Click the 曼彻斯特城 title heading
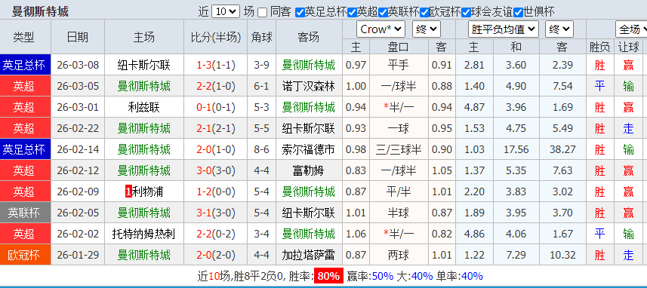The height and width of the screenshot is (288, 647). [40, 11]
